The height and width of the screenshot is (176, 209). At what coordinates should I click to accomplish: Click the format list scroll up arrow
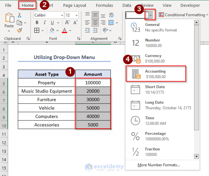[196, 23]
